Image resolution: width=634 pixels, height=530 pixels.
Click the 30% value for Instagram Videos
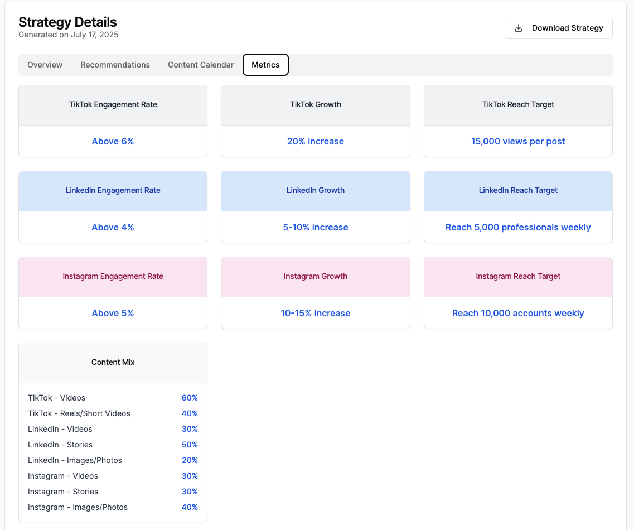(190, 476)
